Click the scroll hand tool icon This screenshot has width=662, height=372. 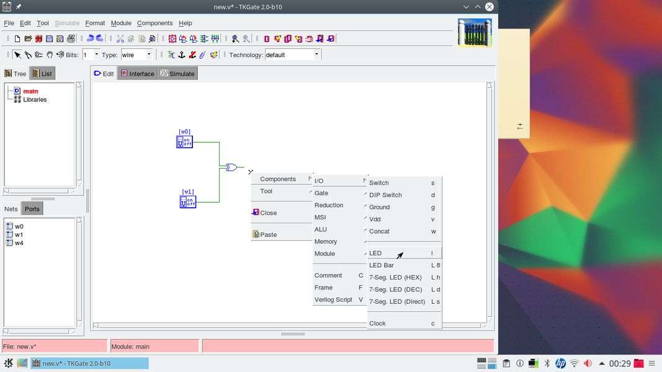tap(50, 55)
